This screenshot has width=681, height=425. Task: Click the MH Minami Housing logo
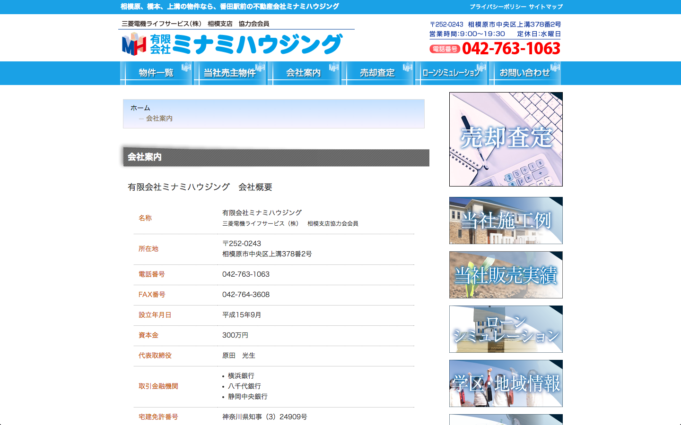pyautogui.click(x=232, y=44)
